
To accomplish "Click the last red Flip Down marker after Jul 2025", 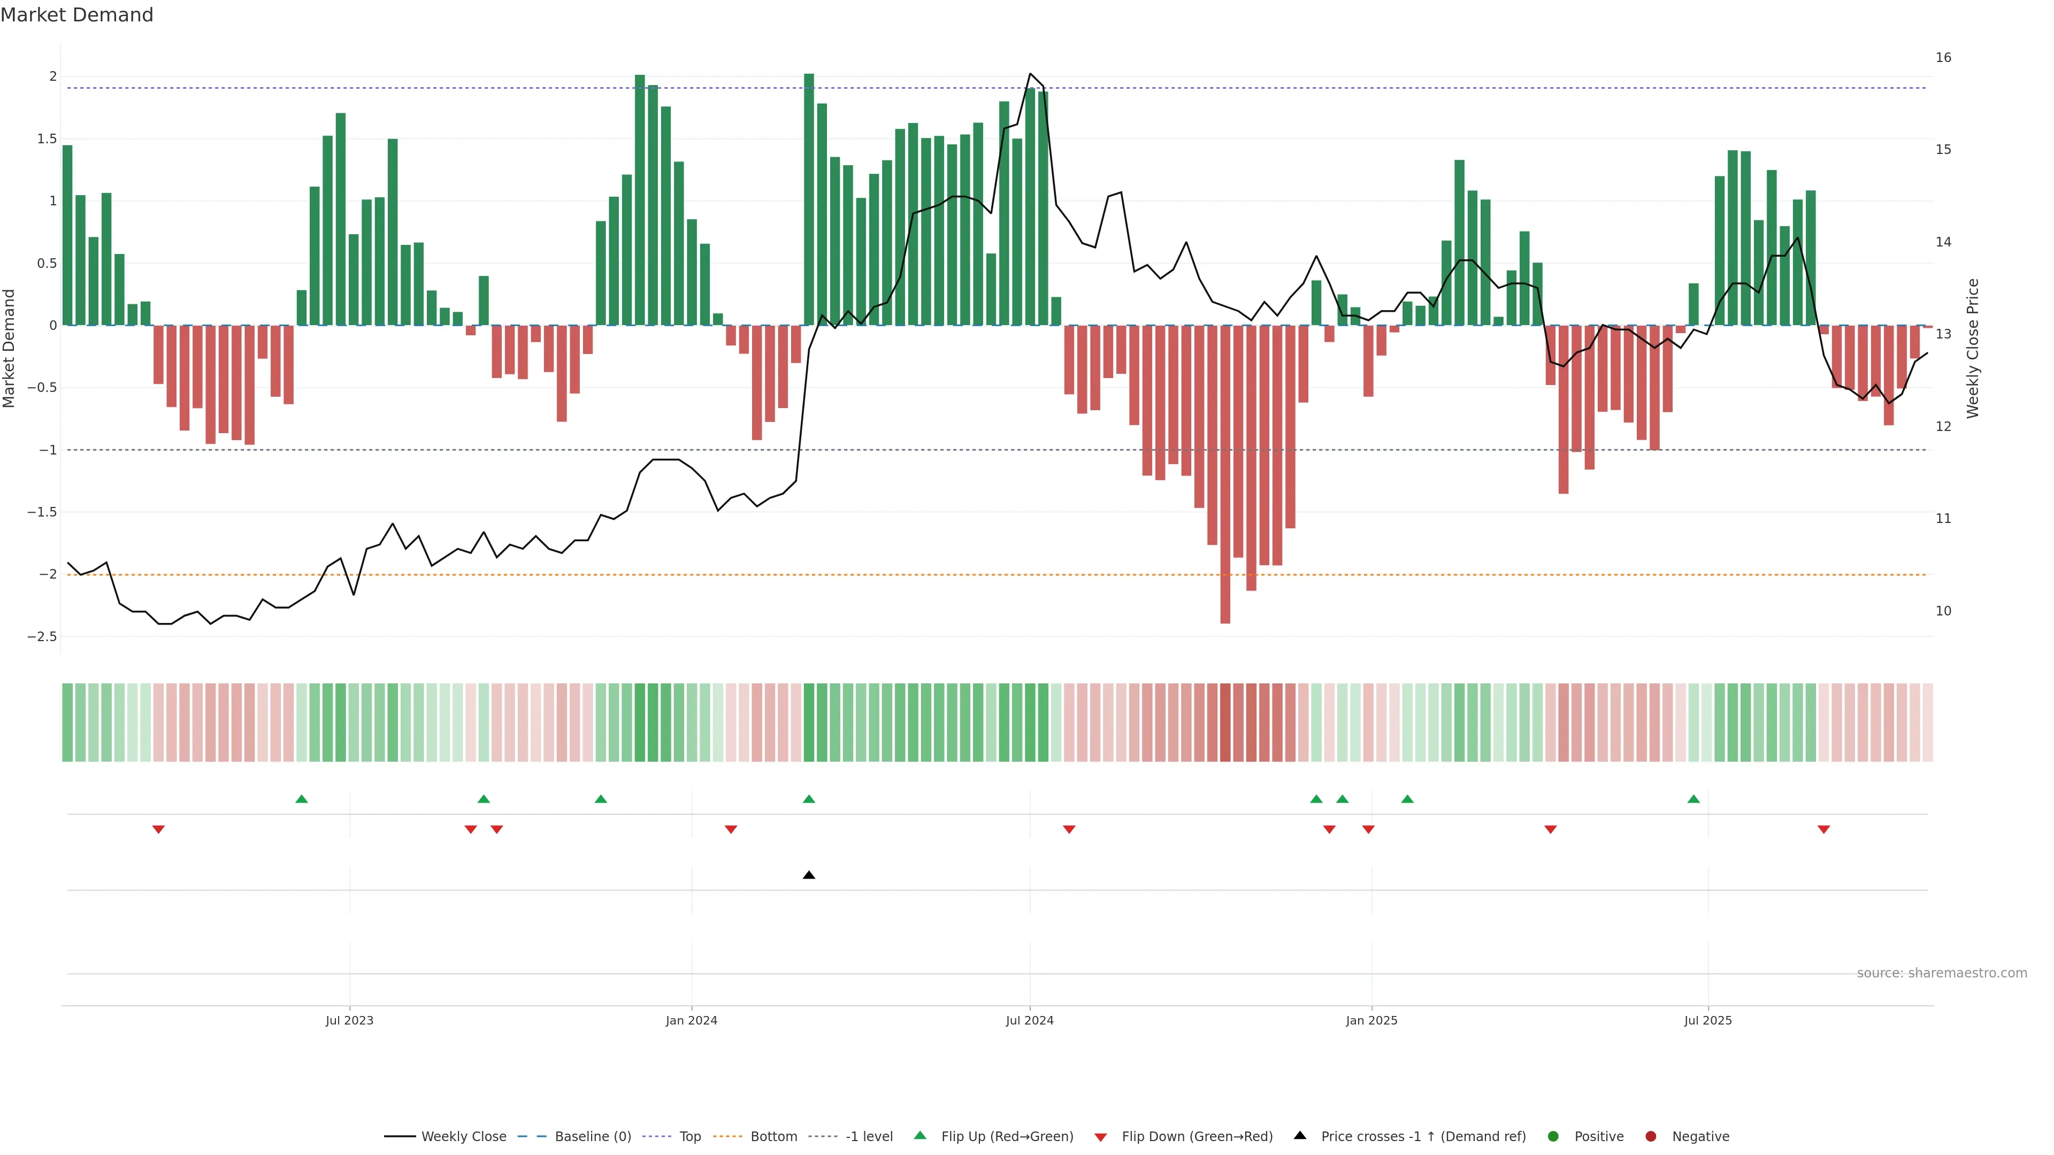I will click(1823, 830).
